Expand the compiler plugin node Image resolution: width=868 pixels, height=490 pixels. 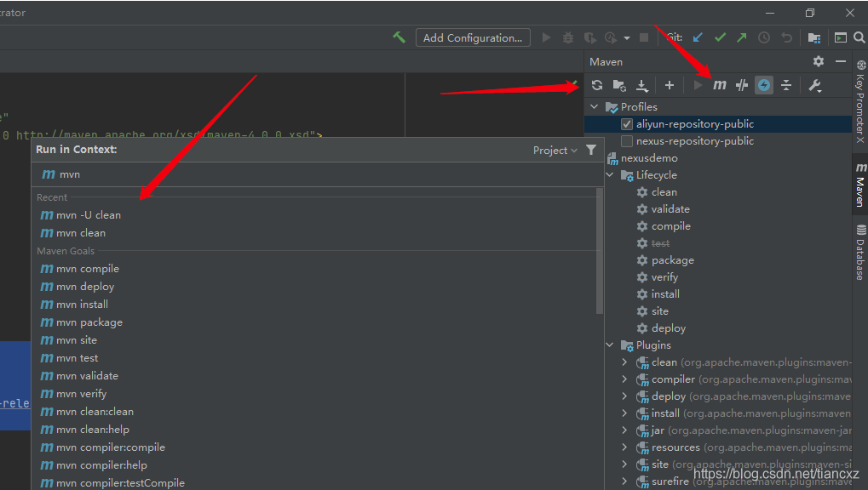[x=624, y=379]
